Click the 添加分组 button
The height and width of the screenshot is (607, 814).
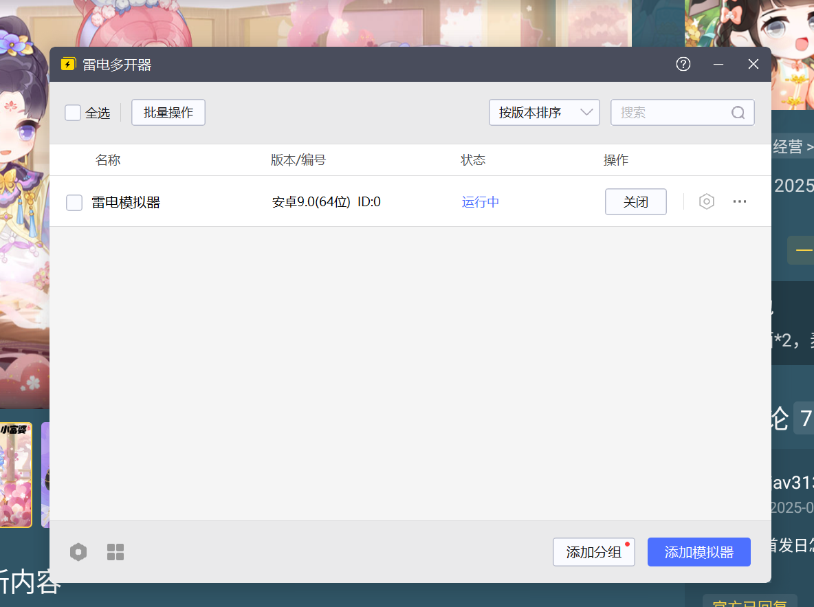coord(593,552)
